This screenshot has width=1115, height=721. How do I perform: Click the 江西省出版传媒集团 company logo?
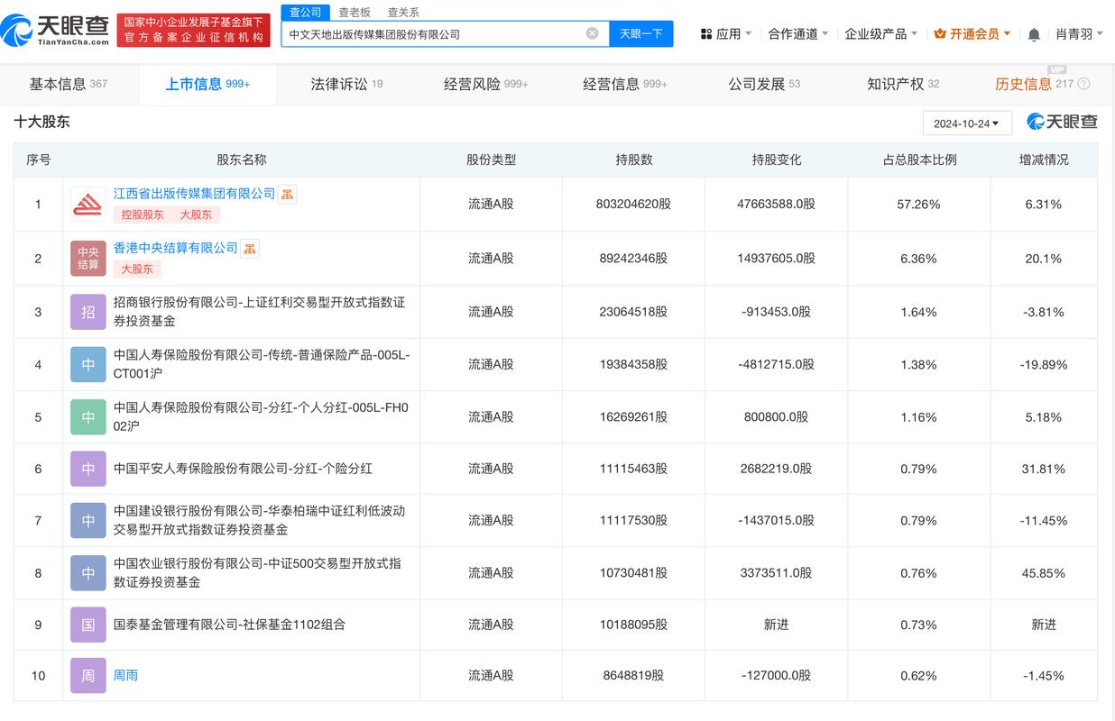tap(88, 205)
